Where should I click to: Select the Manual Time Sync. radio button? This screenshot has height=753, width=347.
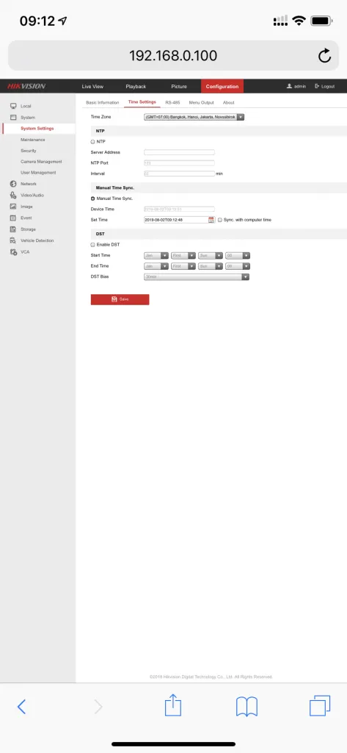(93, 199)
